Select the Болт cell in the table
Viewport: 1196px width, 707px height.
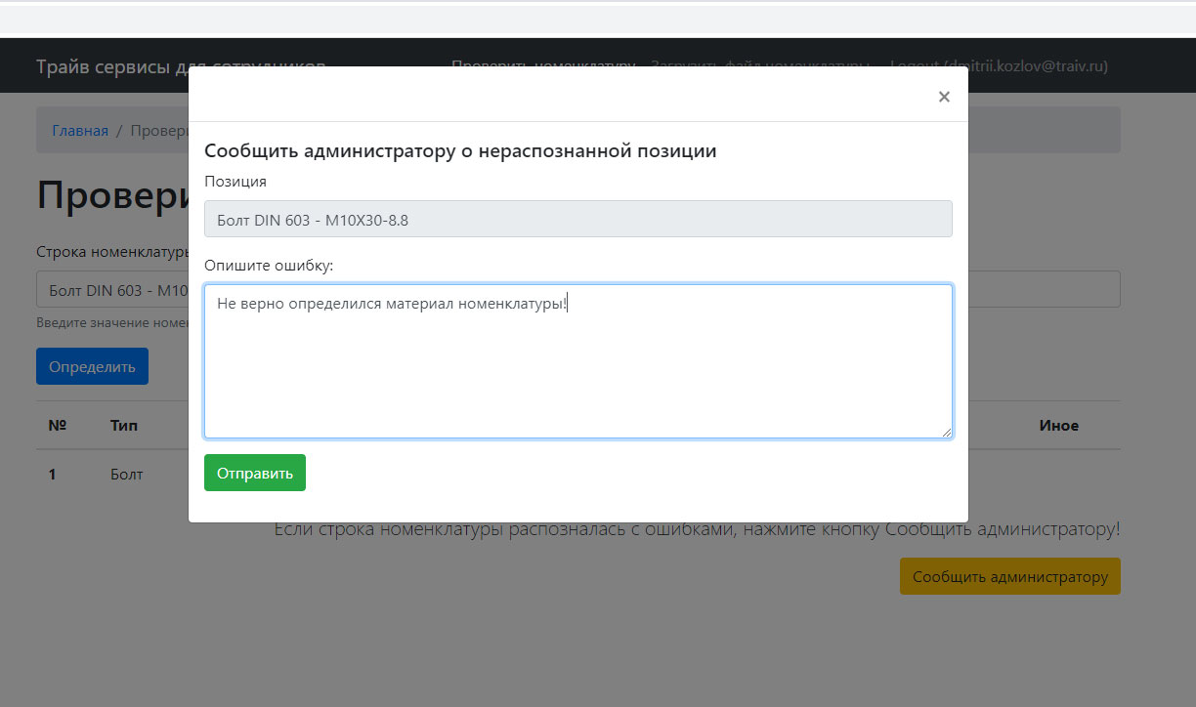(126, 475)
